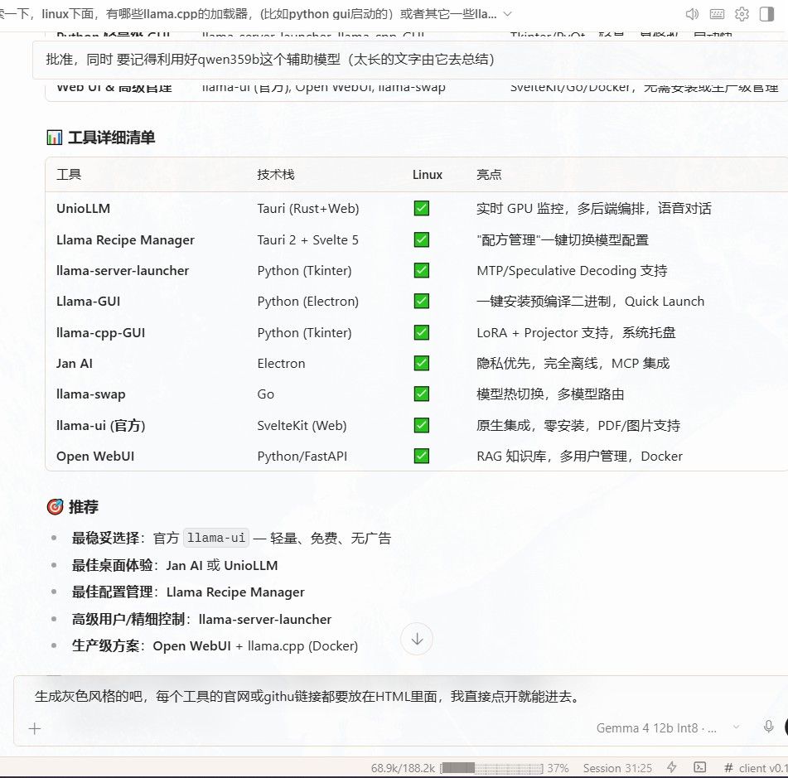This screenshot has width=788, height=778.
Task: Start voice input with microphone icon
Action: (x=768, y=727)
